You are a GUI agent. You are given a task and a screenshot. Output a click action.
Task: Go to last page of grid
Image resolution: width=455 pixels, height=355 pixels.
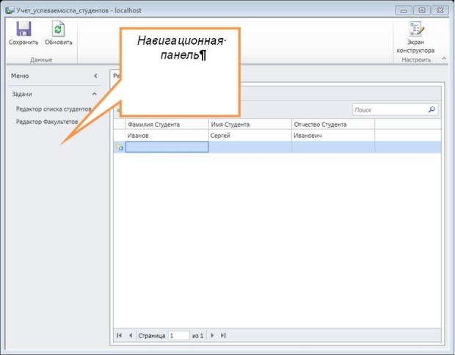223,335
